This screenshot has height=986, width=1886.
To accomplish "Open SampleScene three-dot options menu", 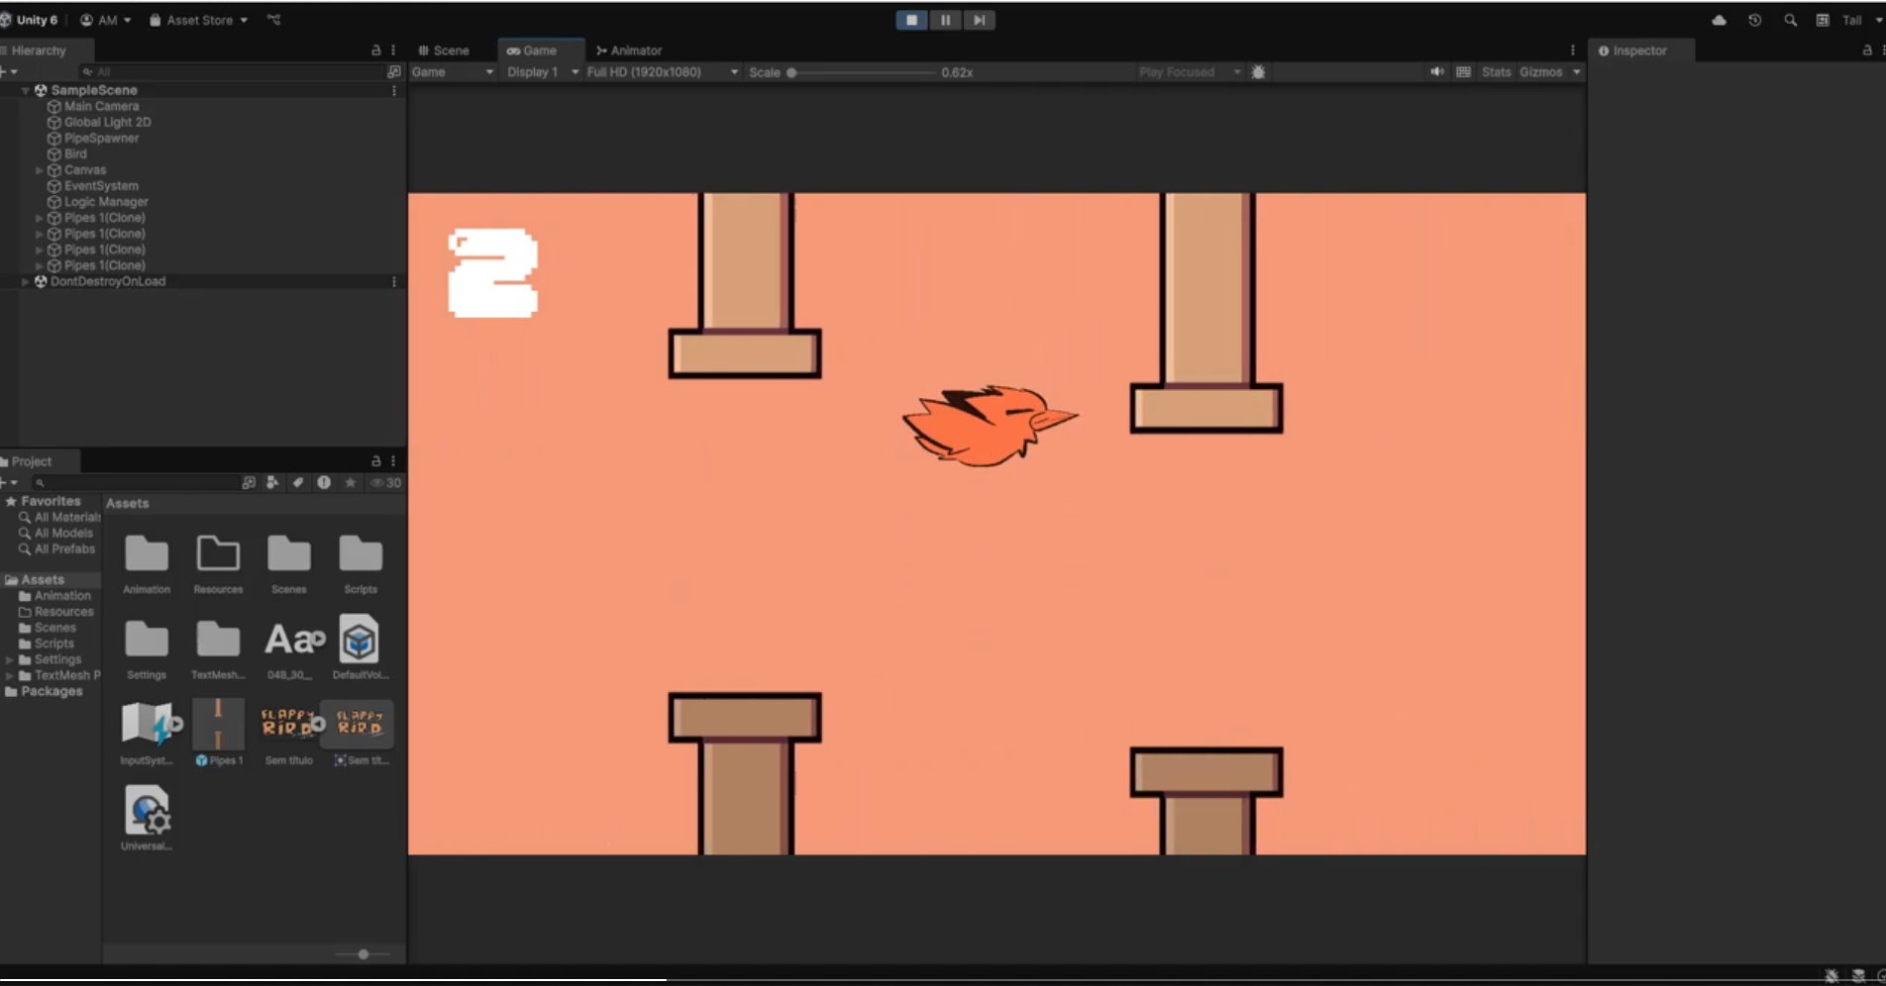I will point(394,90).
